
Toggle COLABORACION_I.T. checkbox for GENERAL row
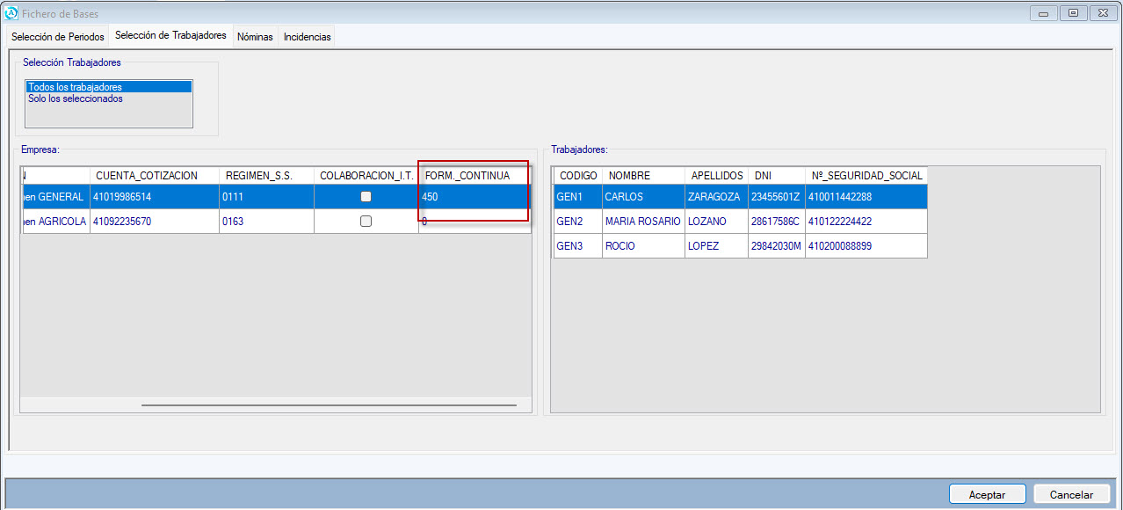pos(366,197)
